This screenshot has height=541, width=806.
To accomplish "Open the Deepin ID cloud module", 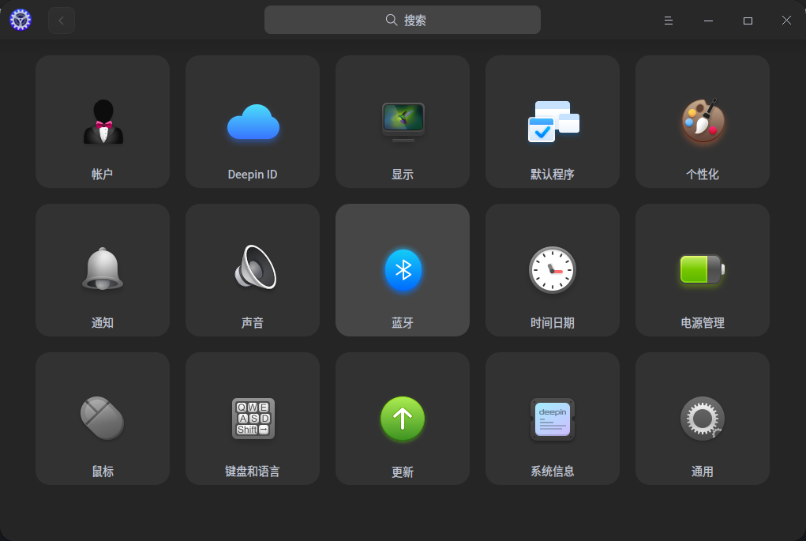I will [x=253, y=122].
